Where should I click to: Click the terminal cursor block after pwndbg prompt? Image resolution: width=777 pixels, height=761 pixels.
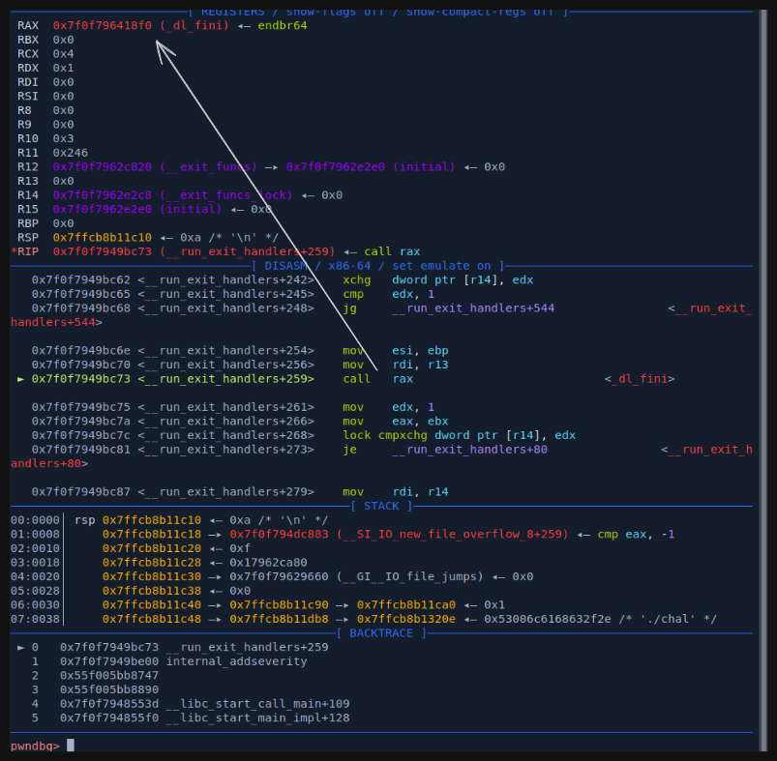pos(70,746)
